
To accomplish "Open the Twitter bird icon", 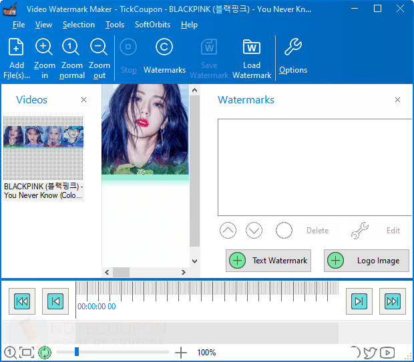I will click(370, 353).
